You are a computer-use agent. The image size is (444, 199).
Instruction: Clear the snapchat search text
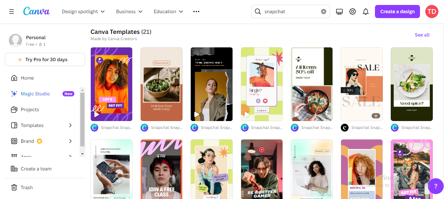coord(324,12)
